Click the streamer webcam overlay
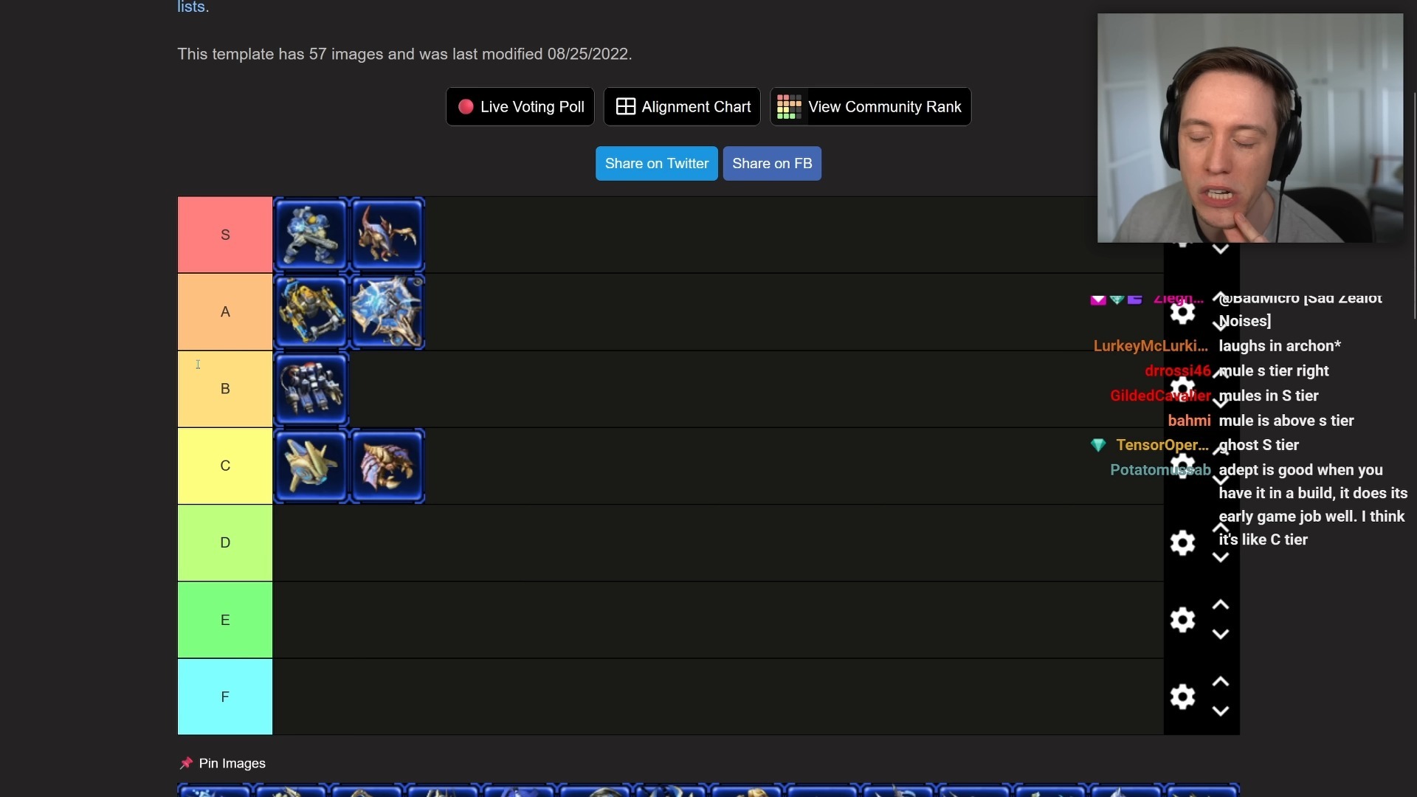Screen dimensions: 1417x797 pyautogui.click(x=1250, y=128)
